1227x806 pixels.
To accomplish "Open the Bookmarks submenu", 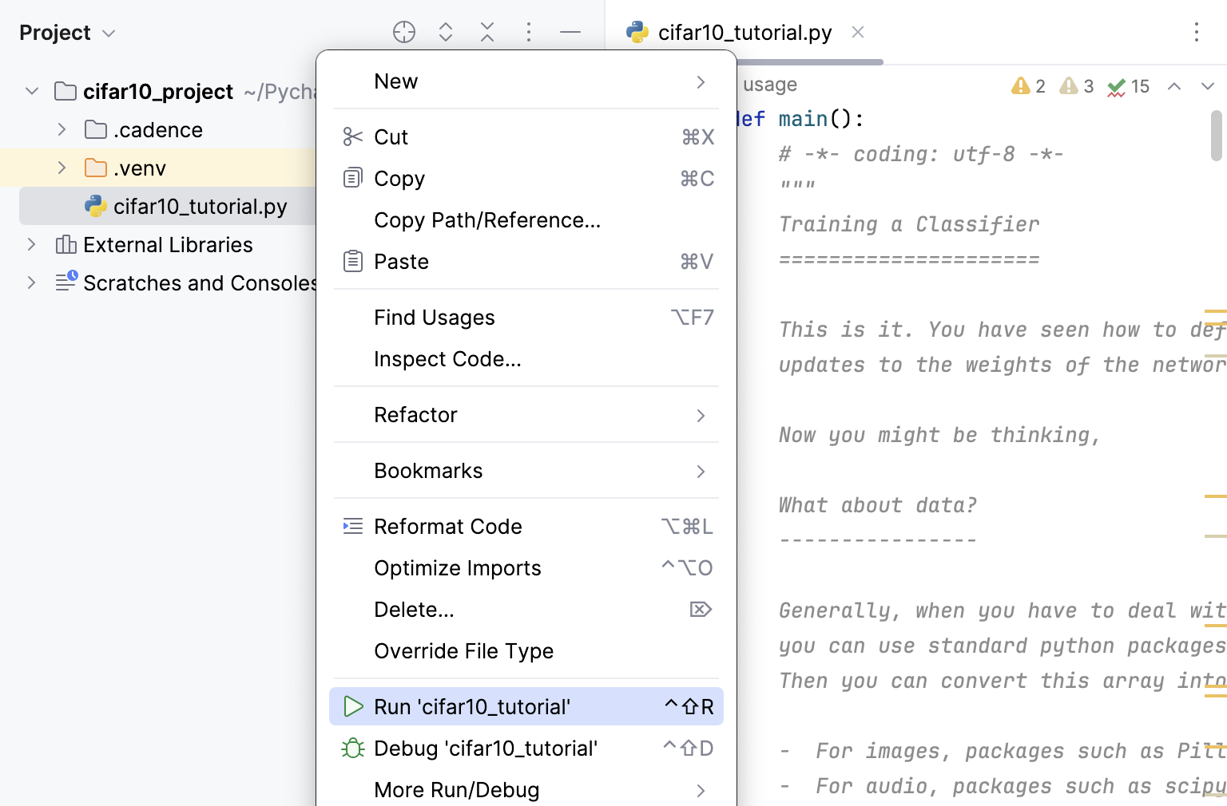I will coord(526,471).
